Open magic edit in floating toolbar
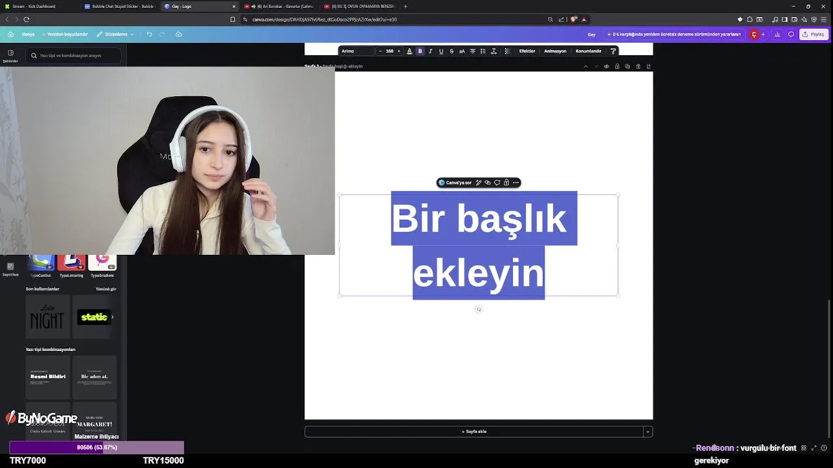833x468 pixels. (x=478, y=183)
